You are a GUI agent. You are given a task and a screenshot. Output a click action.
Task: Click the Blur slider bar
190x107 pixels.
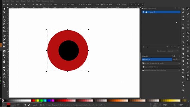pyautogui.click(x=157, y=56)
